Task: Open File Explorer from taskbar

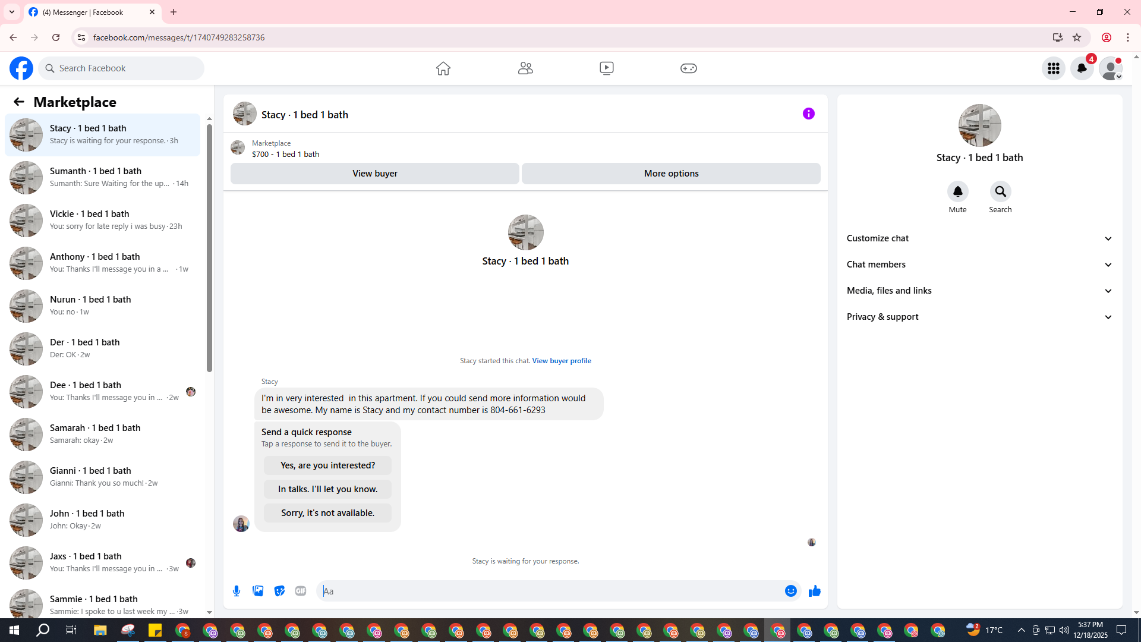Action: (100, 630)
